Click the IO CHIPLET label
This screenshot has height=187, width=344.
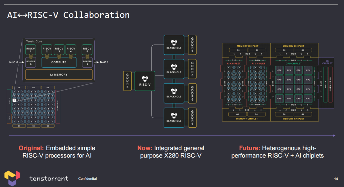(x=327, y=62)
